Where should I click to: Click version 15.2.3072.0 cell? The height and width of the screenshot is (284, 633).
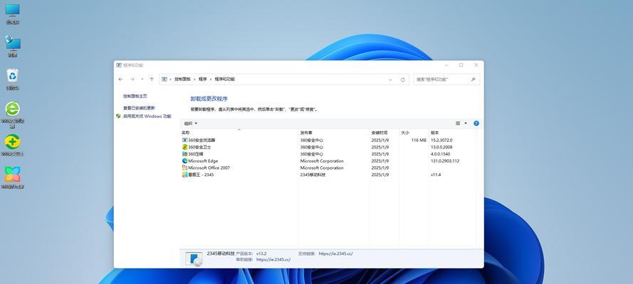pos(441,141)
